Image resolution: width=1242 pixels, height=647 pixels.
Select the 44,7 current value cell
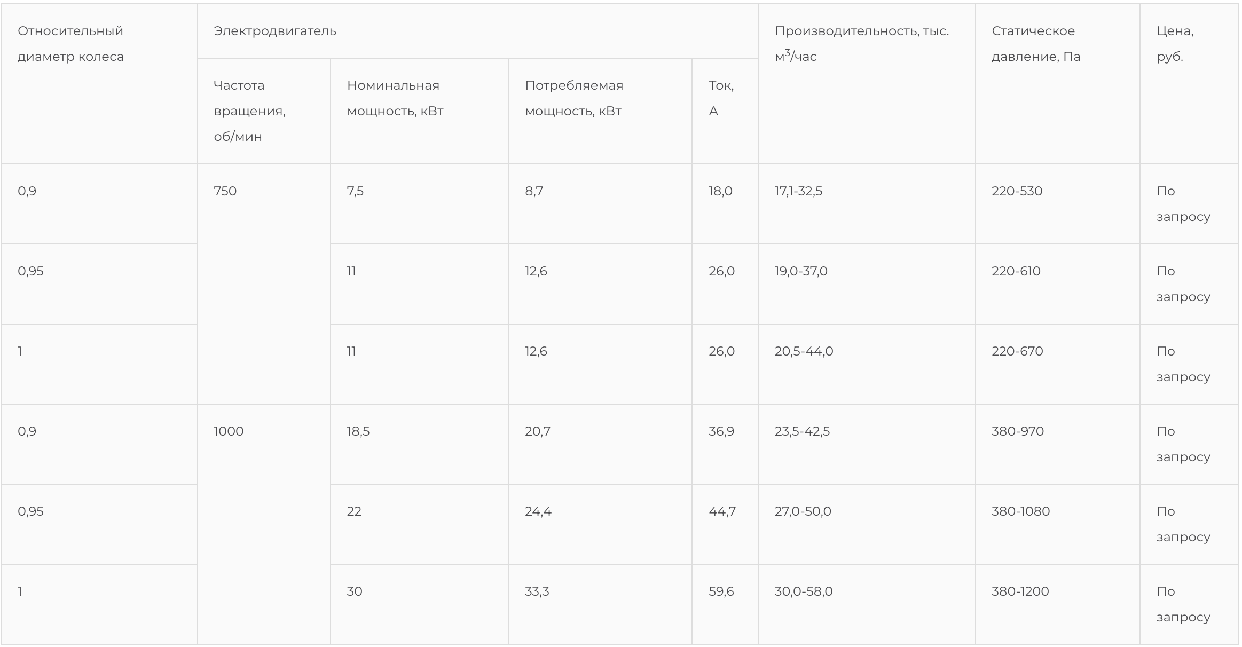coord(722,511)
